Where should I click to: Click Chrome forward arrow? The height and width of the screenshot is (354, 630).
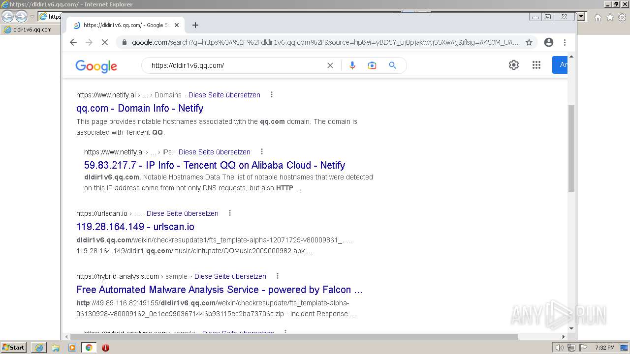point(89,42)
